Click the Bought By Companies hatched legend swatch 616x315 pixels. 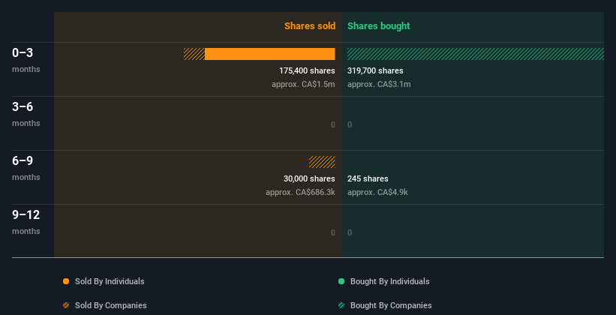341,305
